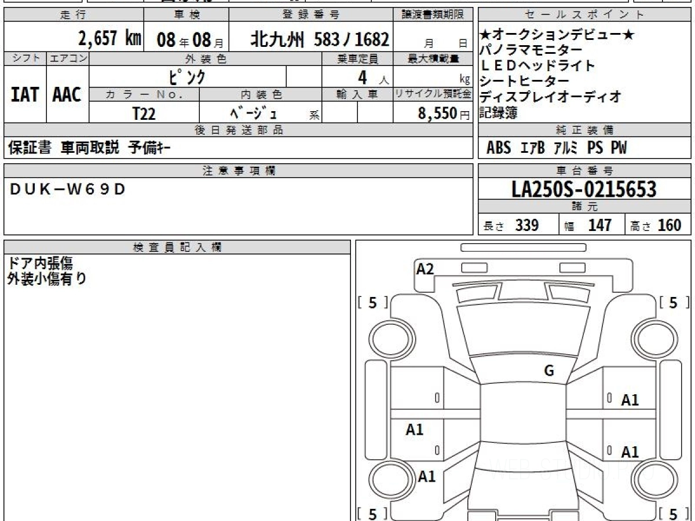Click the パノラマモニター sales point line
This screenshot has height=521, width=695.
click(531, 50)
